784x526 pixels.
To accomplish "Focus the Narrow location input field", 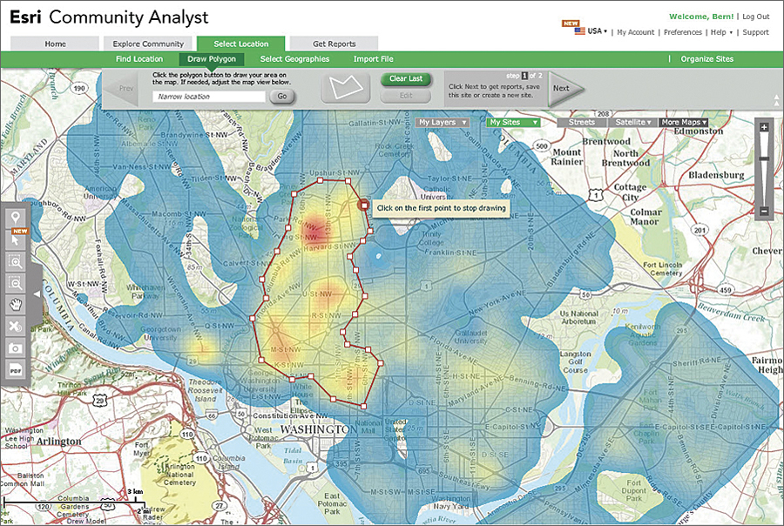I will pos(209,97).
